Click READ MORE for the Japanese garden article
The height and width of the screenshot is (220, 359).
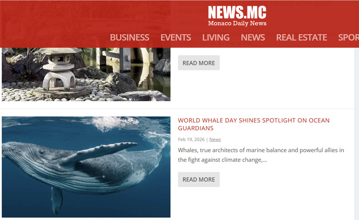point(199,63)
